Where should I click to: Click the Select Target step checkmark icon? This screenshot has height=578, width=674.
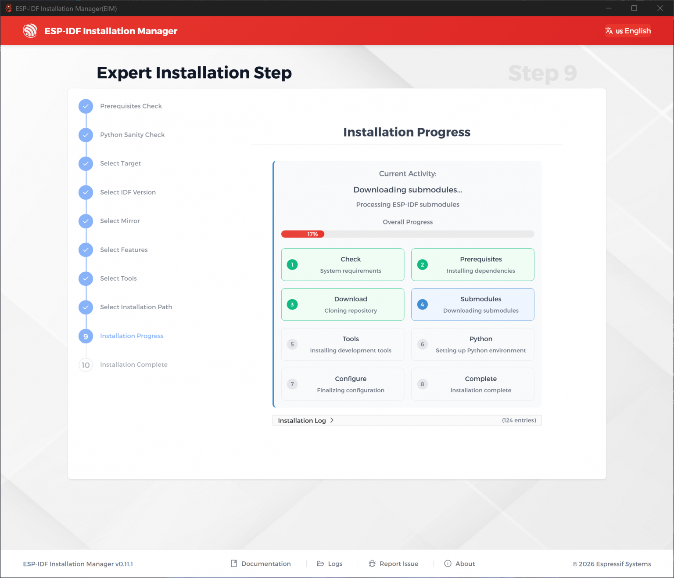(x=86, y=164)
